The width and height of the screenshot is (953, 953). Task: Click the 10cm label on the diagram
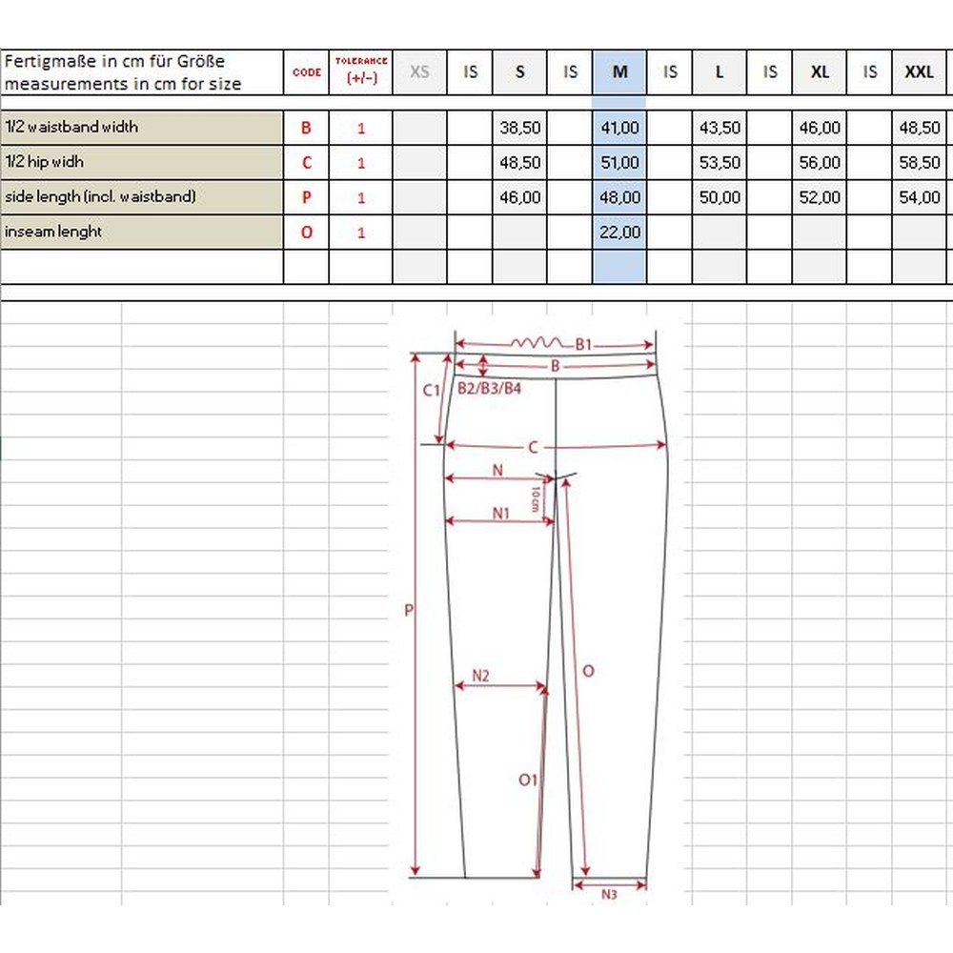tap(536, 499)
